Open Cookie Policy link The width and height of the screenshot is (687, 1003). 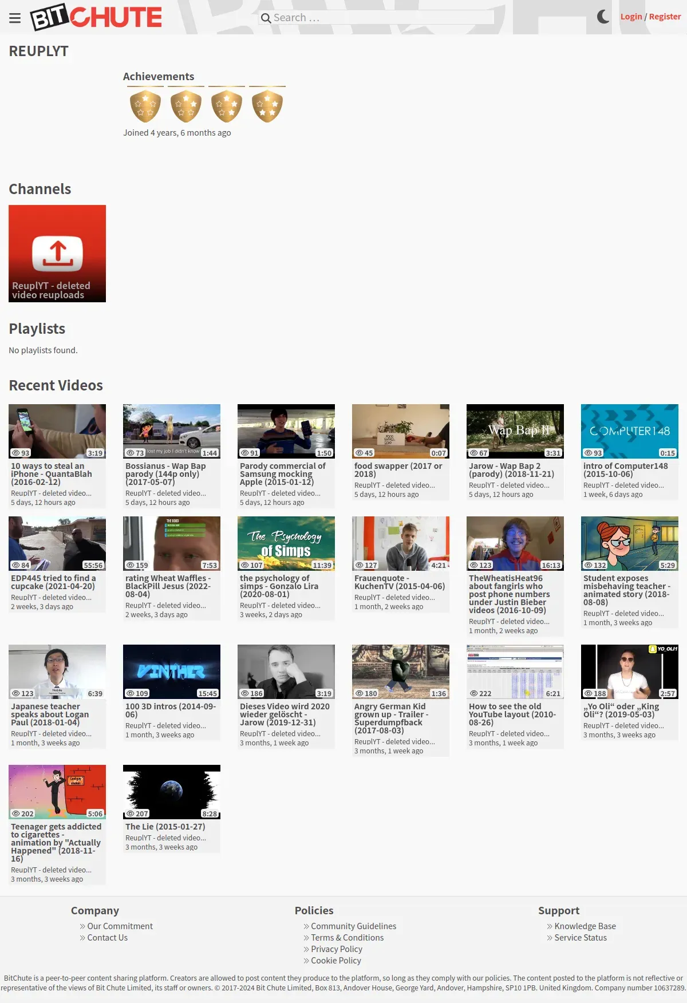pyautogui.click(x=336, y=961)
